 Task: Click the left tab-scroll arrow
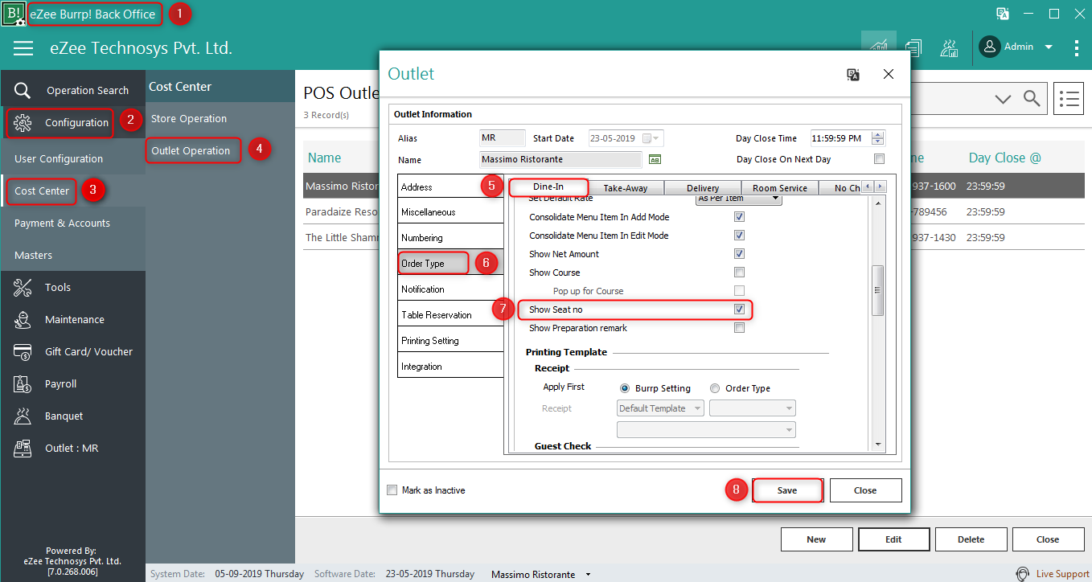(x=868, y=186)
